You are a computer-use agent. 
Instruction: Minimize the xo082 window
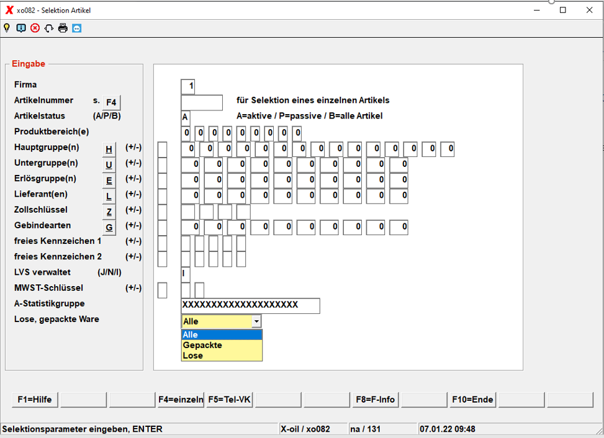pyautogui.click(x=537, y=10)
